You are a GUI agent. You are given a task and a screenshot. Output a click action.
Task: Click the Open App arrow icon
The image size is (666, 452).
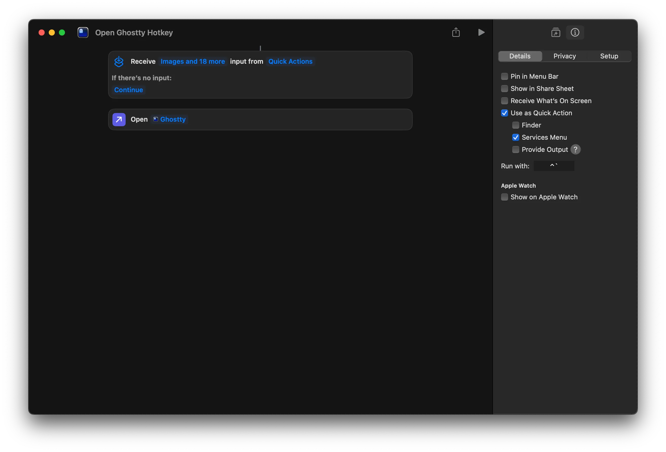point(119,120)
